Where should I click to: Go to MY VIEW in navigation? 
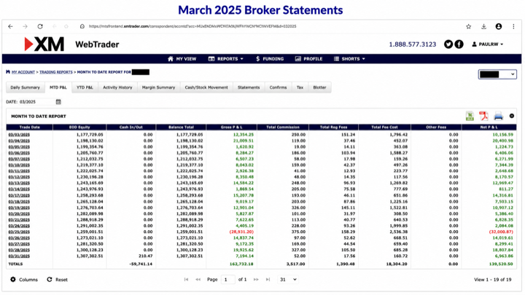182,59
